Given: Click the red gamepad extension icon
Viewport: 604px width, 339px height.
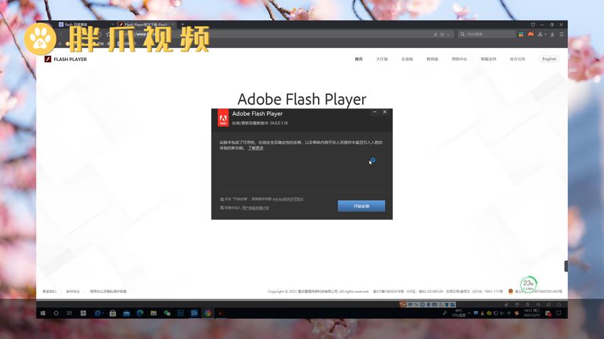Looking at the screenshot, I should pyautogui.click(x=531, y=34).
